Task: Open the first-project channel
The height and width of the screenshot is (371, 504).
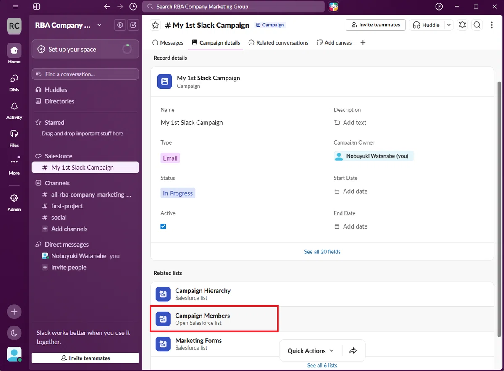Action: click(x=85, y=206)
